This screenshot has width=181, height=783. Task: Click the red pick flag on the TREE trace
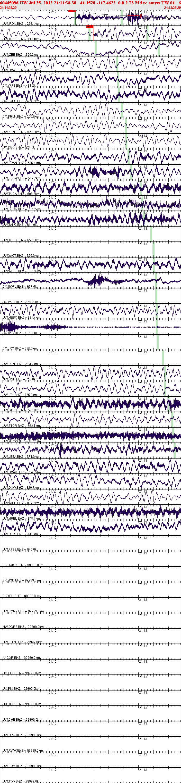coord(90,27)
